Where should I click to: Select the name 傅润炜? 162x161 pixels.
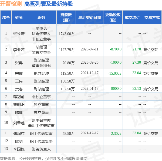19,133
